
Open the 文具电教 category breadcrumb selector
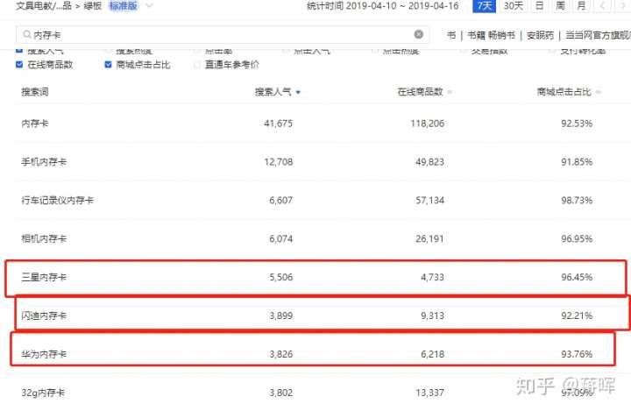tap(44, 6)
